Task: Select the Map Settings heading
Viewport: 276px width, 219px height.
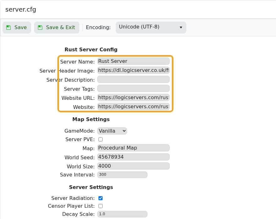Action: click(91, 119)
